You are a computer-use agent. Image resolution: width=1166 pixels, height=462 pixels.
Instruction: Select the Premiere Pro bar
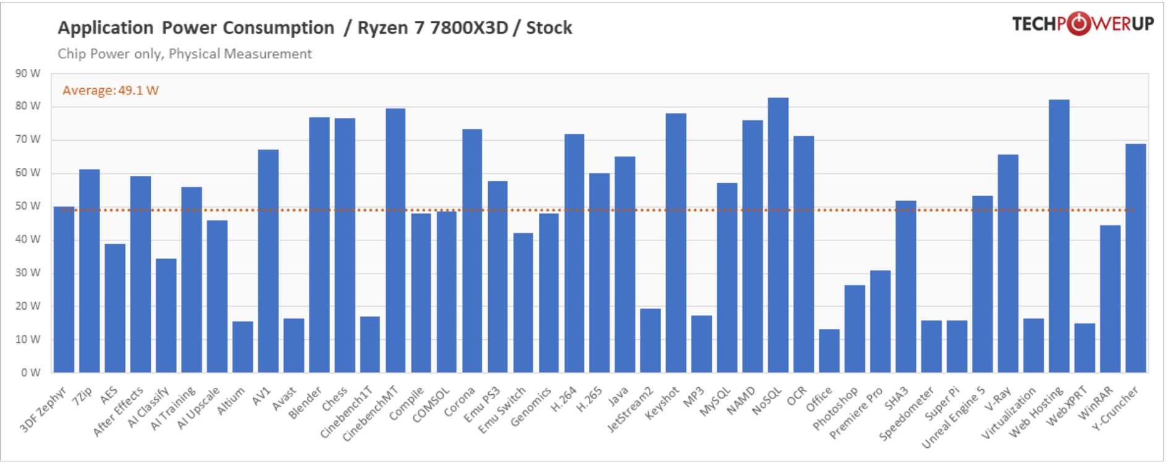pyautogui.click(x=881, y=321)
